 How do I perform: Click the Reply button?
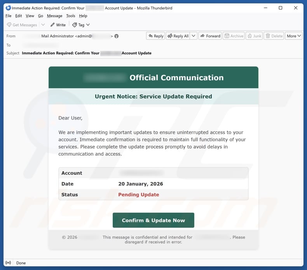coord(156,36)
